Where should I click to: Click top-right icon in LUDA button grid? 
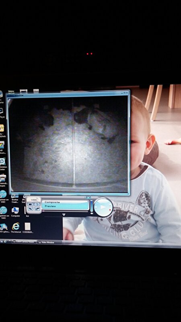click(37, 204)
